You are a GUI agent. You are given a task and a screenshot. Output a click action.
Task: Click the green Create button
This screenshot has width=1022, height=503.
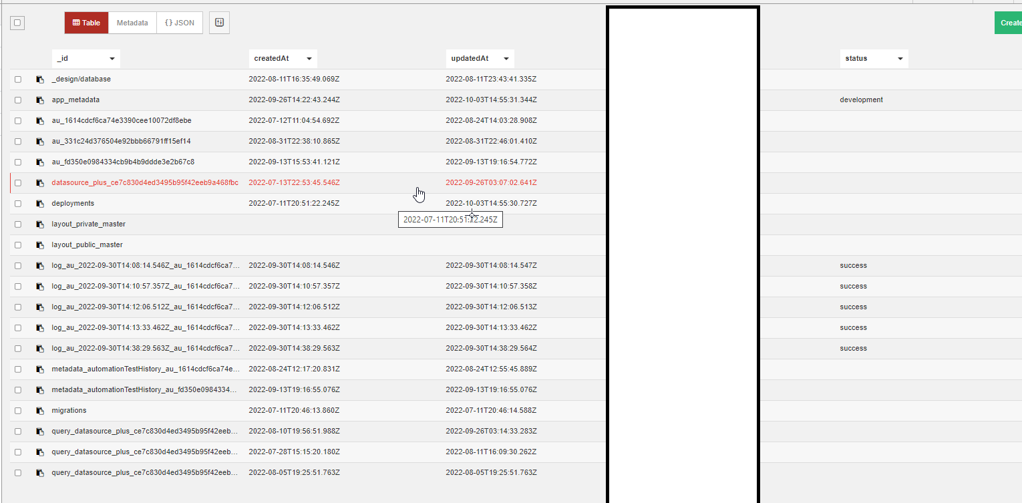[1011, 22]
